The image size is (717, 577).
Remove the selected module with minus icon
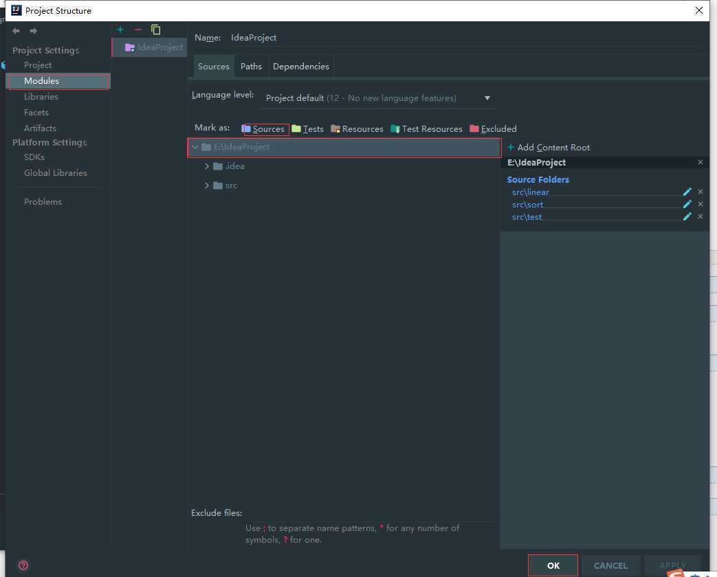pyautogui.click(x=138, y=30)
